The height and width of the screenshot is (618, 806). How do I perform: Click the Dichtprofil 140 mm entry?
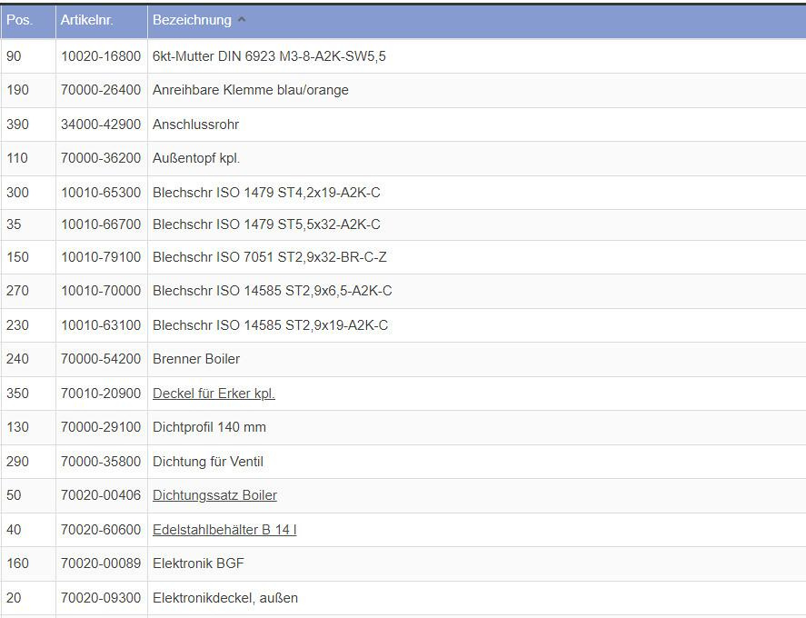(x=209, y=427)
